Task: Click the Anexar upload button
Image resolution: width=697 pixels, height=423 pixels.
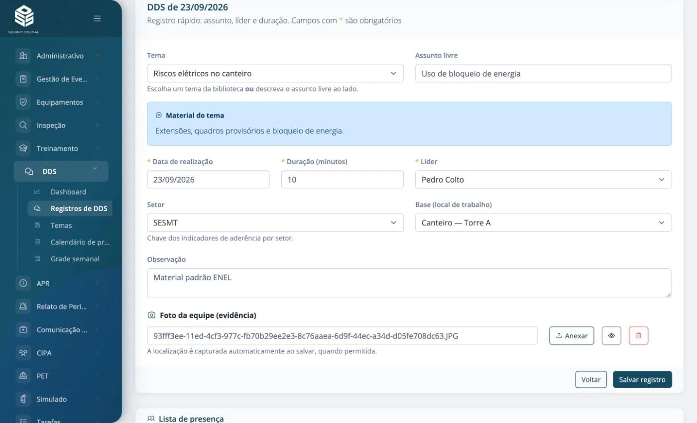Action: point(572,336)
